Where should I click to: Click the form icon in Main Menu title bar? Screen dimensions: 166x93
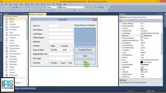pyautogui.click(x=32, y=20)
